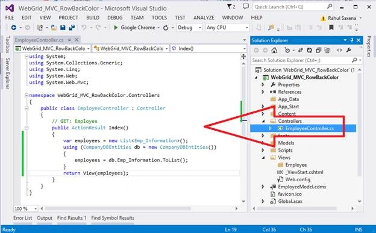This screenshot has height=233, width=376.
Task: Switch to the Find Symbol Results tab
Action: 113,218
